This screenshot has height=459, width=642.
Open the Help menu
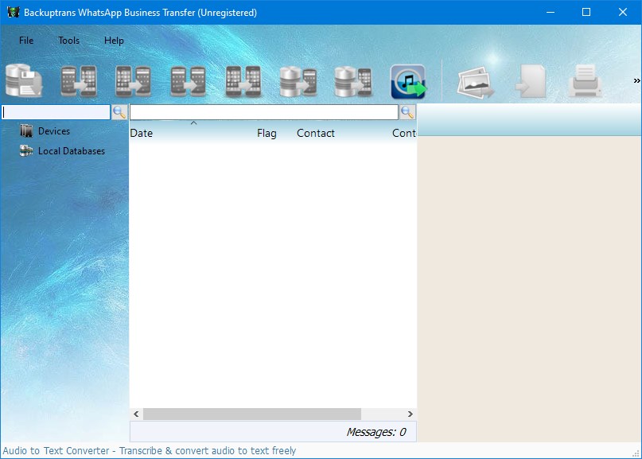point(113,40)
